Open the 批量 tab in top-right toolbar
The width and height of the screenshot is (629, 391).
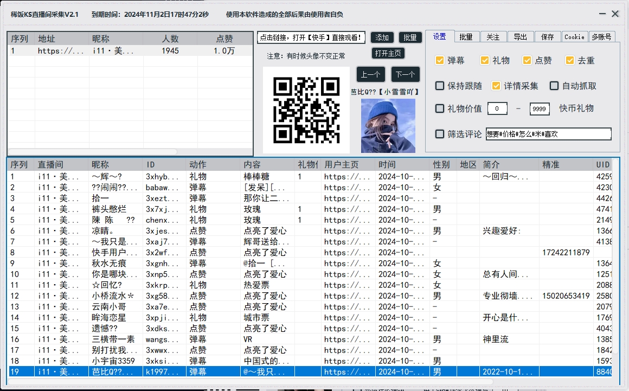coord(466,36)
